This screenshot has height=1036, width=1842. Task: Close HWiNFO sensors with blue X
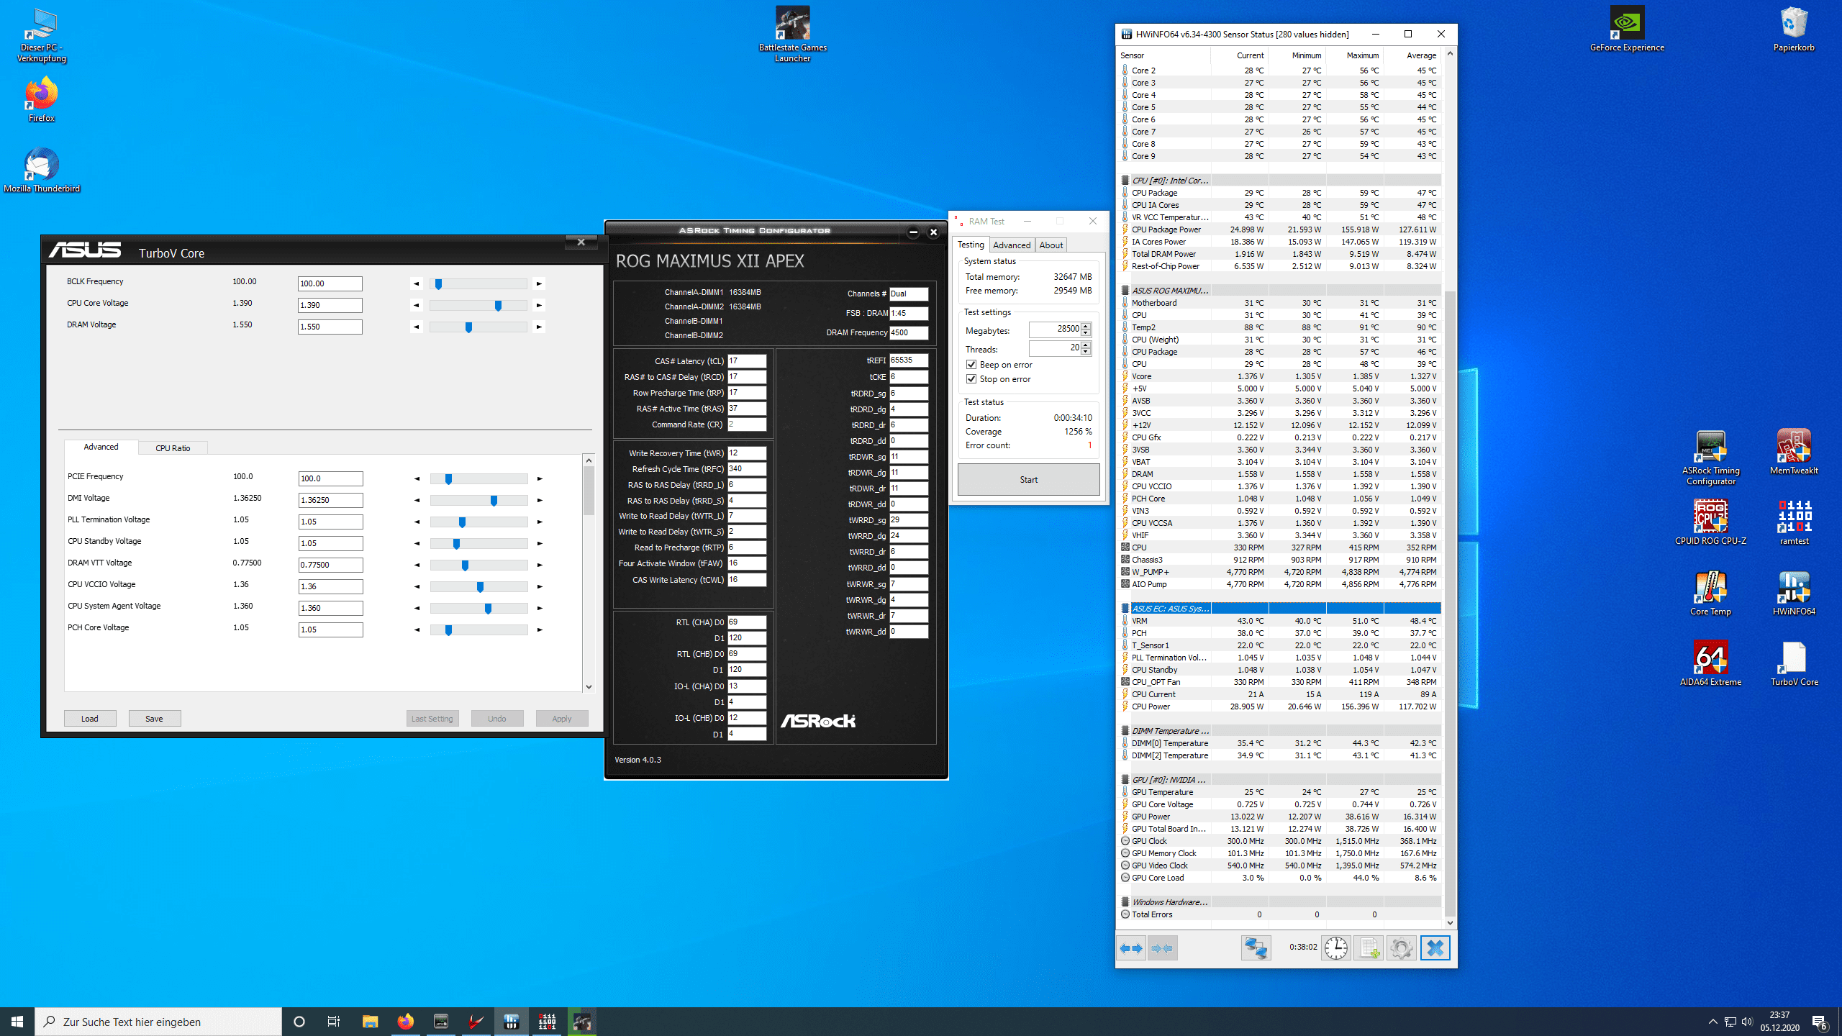[x=1435, y=948]
